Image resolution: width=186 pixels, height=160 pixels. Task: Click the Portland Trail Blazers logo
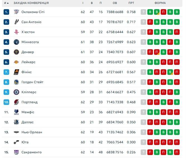pos(16,102)
